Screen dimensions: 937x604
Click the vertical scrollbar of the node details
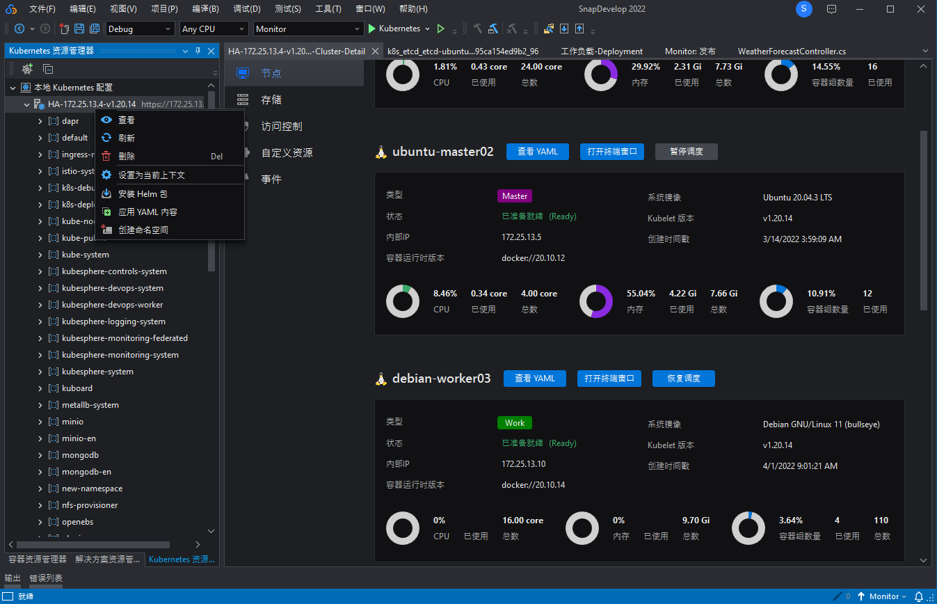[924, 220]
